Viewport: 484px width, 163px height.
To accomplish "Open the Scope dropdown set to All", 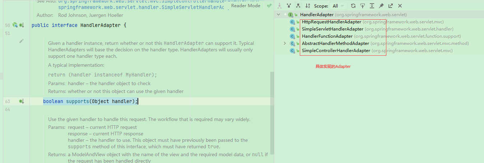I will point(339,6).
